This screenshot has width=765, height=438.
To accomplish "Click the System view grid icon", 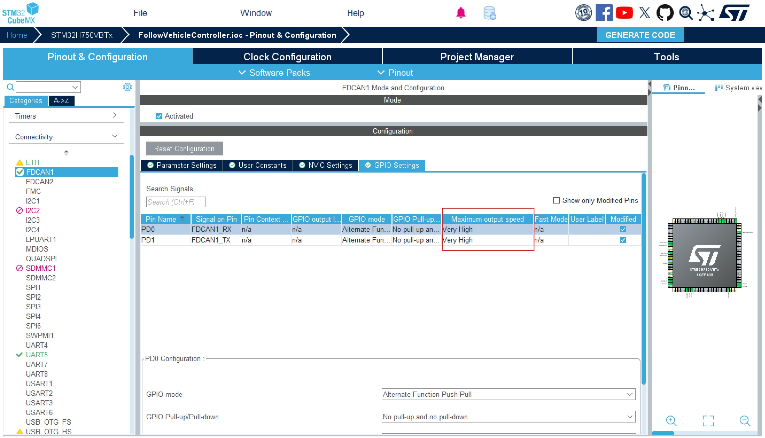I will (719, 87).
